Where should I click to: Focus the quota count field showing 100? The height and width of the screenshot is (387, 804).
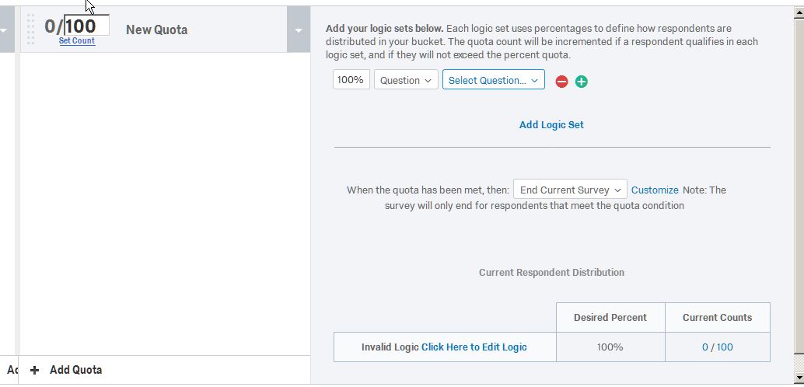86,26
